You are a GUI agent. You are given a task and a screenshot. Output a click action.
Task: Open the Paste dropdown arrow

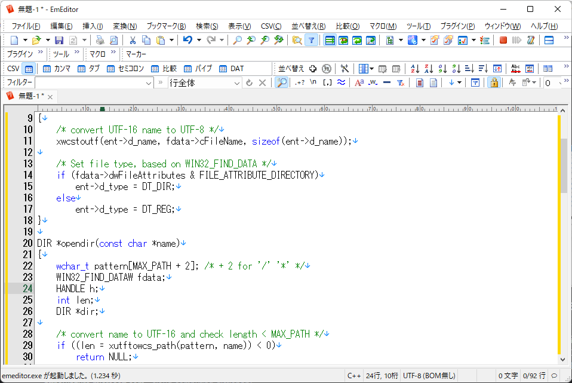[171, 40]
